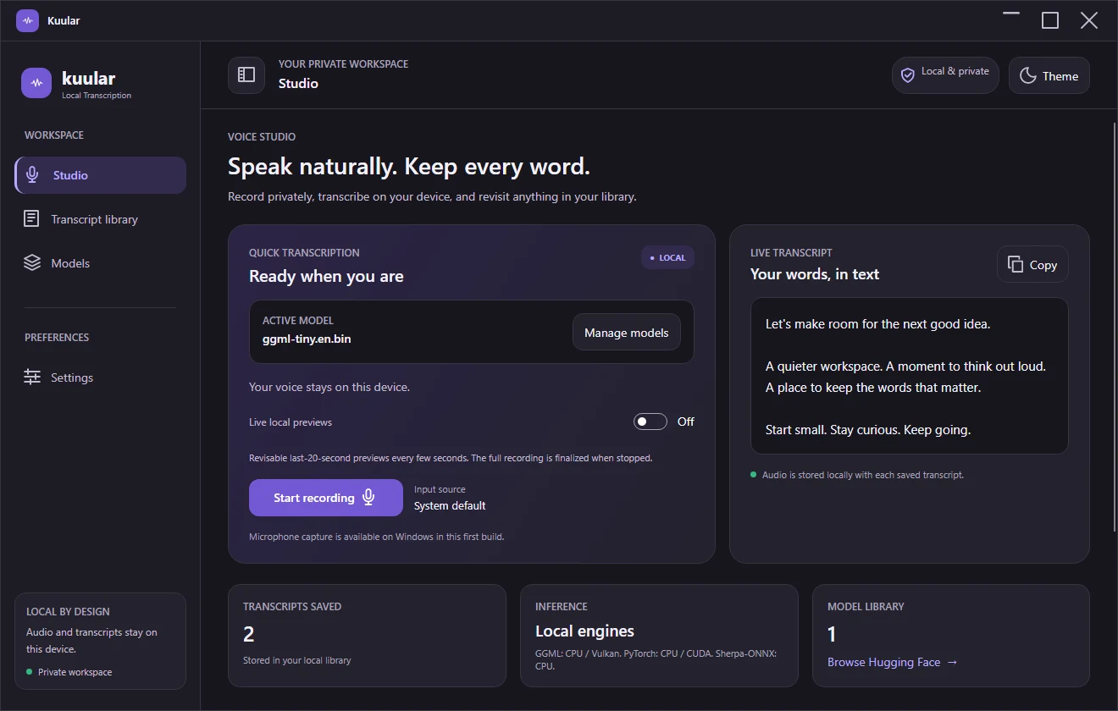1118x711 pixels.
Task: Start recording with the purple button
Action: tap(326, 498)
